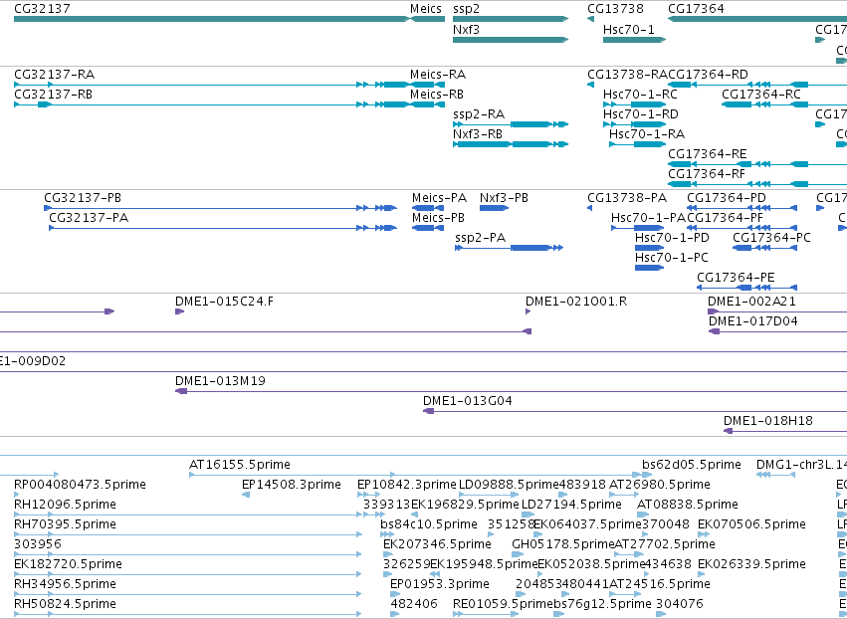Image resolution: width=847 pixels, height=619 pixels.
Task: Click the AT08838.5prime EST label
Action: tap(688, 505)
